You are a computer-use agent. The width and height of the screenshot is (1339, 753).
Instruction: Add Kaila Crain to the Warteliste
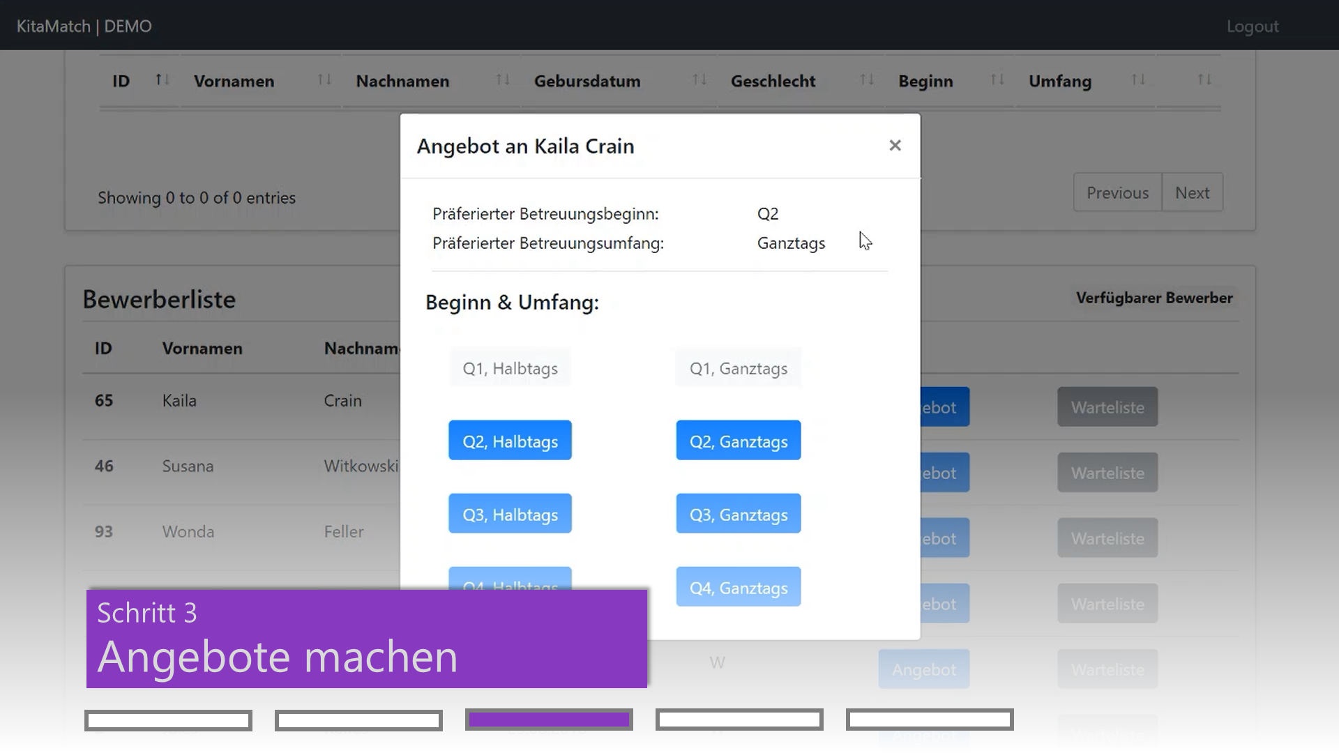tap(1107, 407)
